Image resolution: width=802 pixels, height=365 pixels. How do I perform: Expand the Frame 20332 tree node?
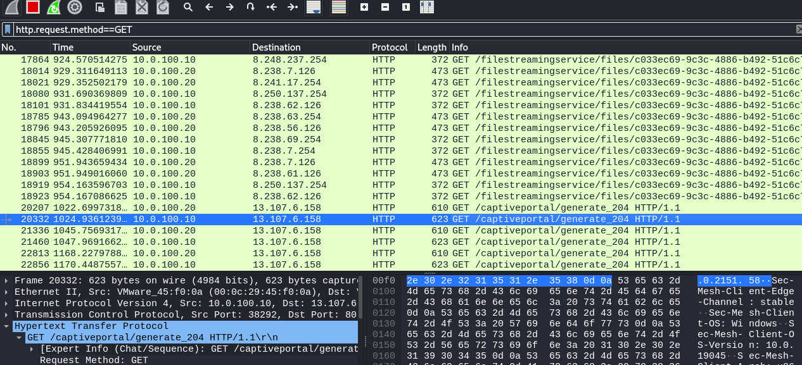(7, 280)
